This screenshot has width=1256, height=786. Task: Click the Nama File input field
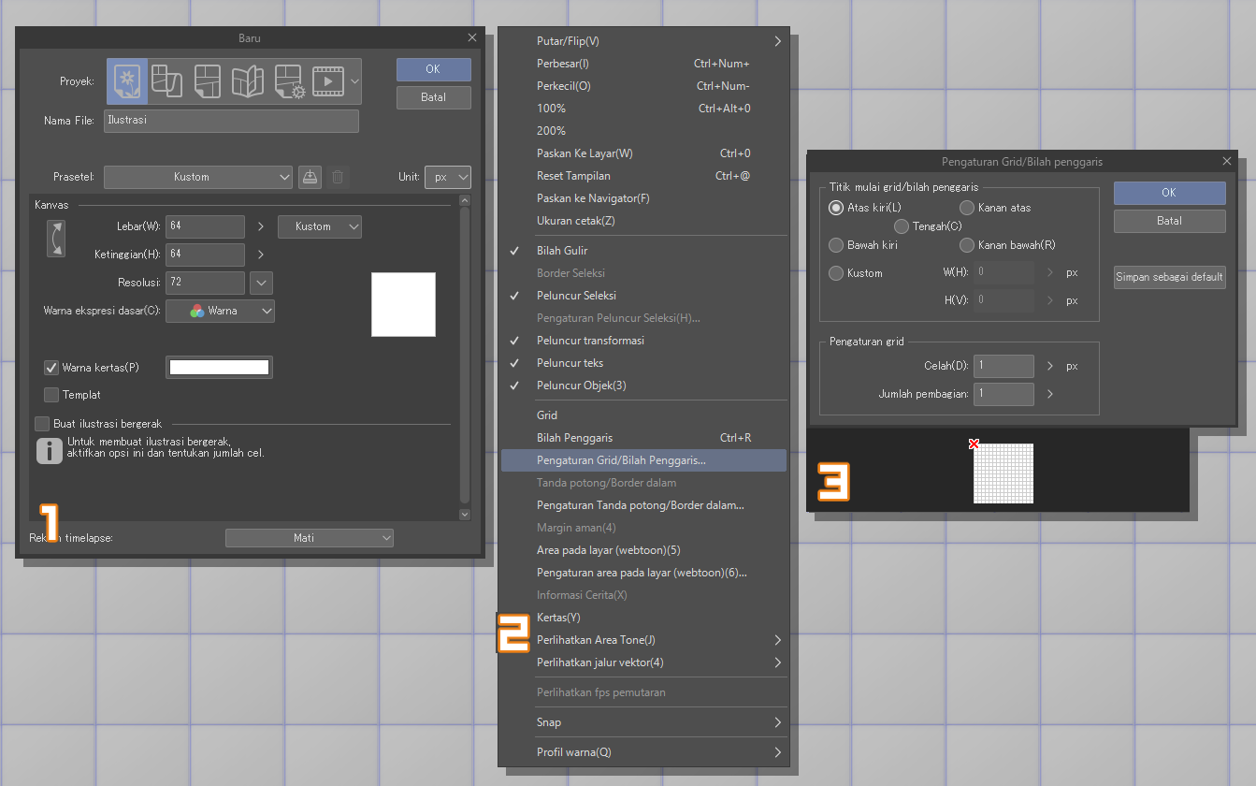click(x=231, y=121)
